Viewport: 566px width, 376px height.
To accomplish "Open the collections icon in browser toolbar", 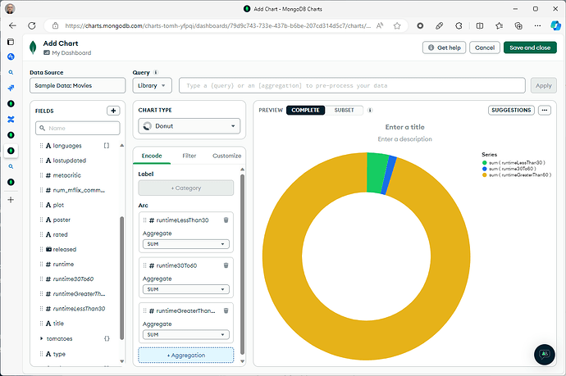I will coord(518,25).
